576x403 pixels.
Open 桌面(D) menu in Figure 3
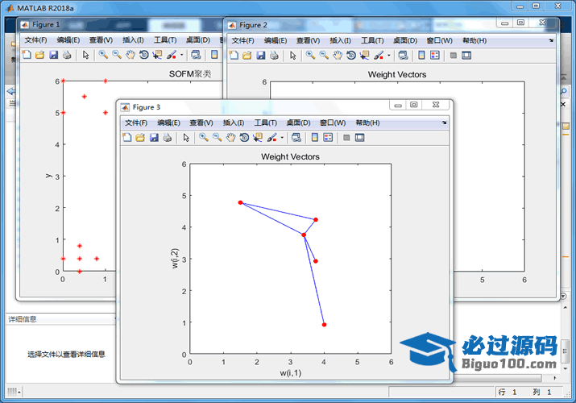[x=298, y=123]
